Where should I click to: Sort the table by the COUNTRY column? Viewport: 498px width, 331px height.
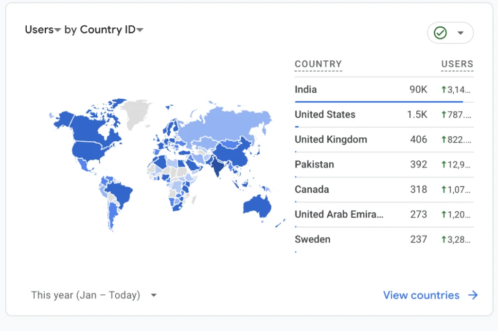[x=318, y=64]
